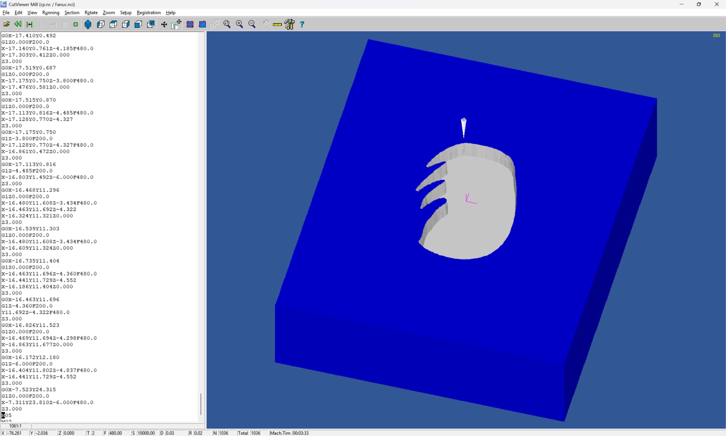The image size is (726, 436).
Task: Activate the hand drag-move view tool
Action: click(177, 24)
